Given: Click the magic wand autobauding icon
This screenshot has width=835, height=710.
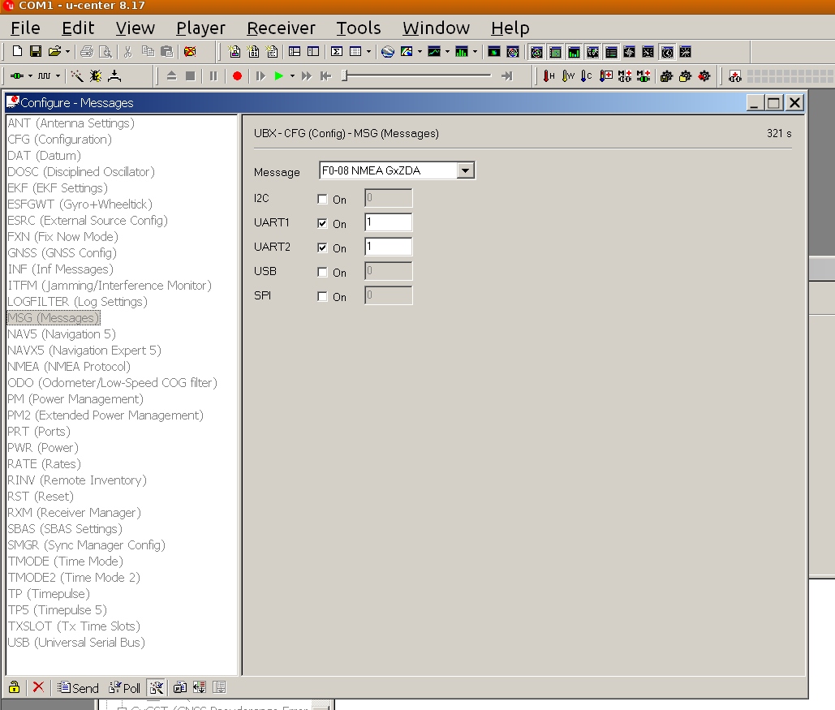Looking at the screenshot, I should pos(77,76).
